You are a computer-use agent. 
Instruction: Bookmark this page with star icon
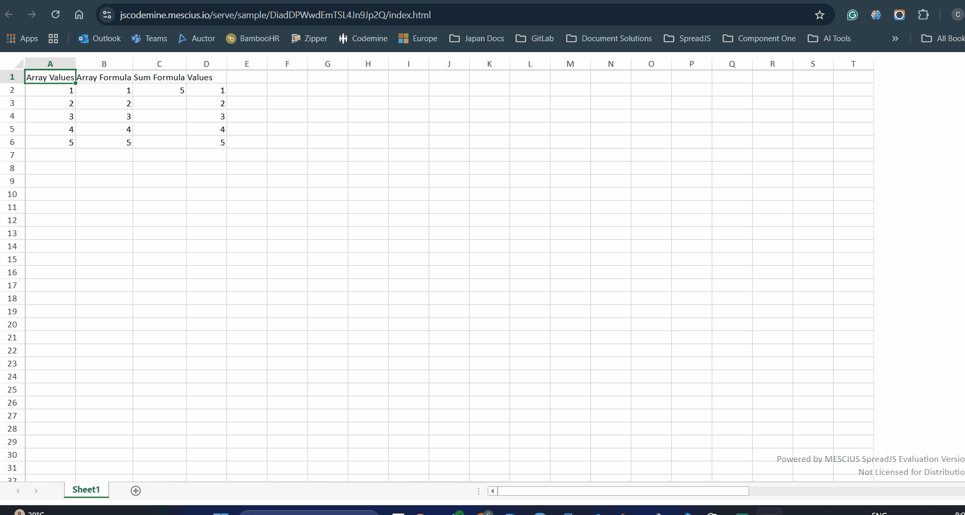click(x=819, y=15)
